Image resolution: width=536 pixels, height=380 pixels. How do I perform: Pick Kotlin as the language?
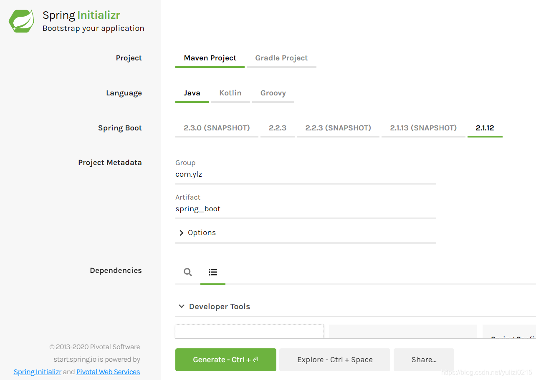(230, 93)
